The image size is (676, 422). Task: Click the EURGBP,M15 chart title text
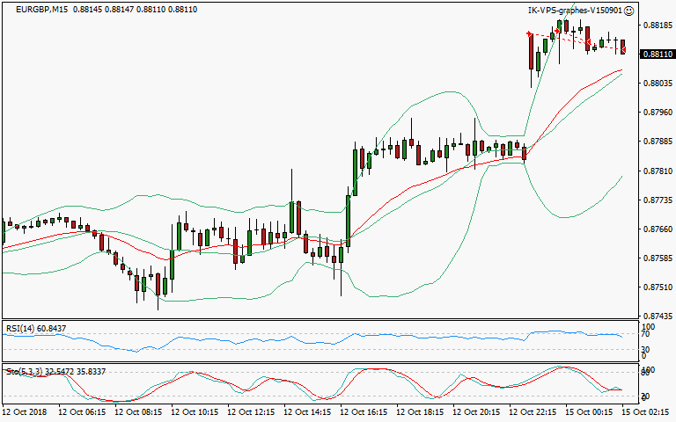pyautogui.click(x=38, y=11)
